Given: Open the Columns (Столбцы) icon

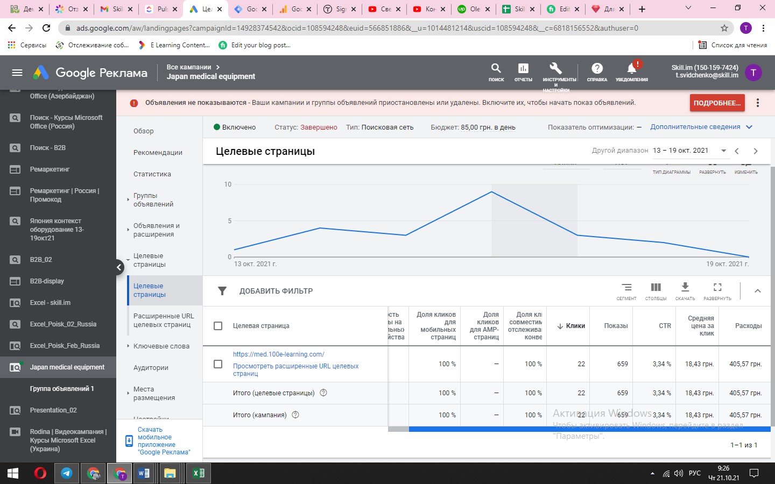Looking at the screenshot, I should (x=656, y=287).
